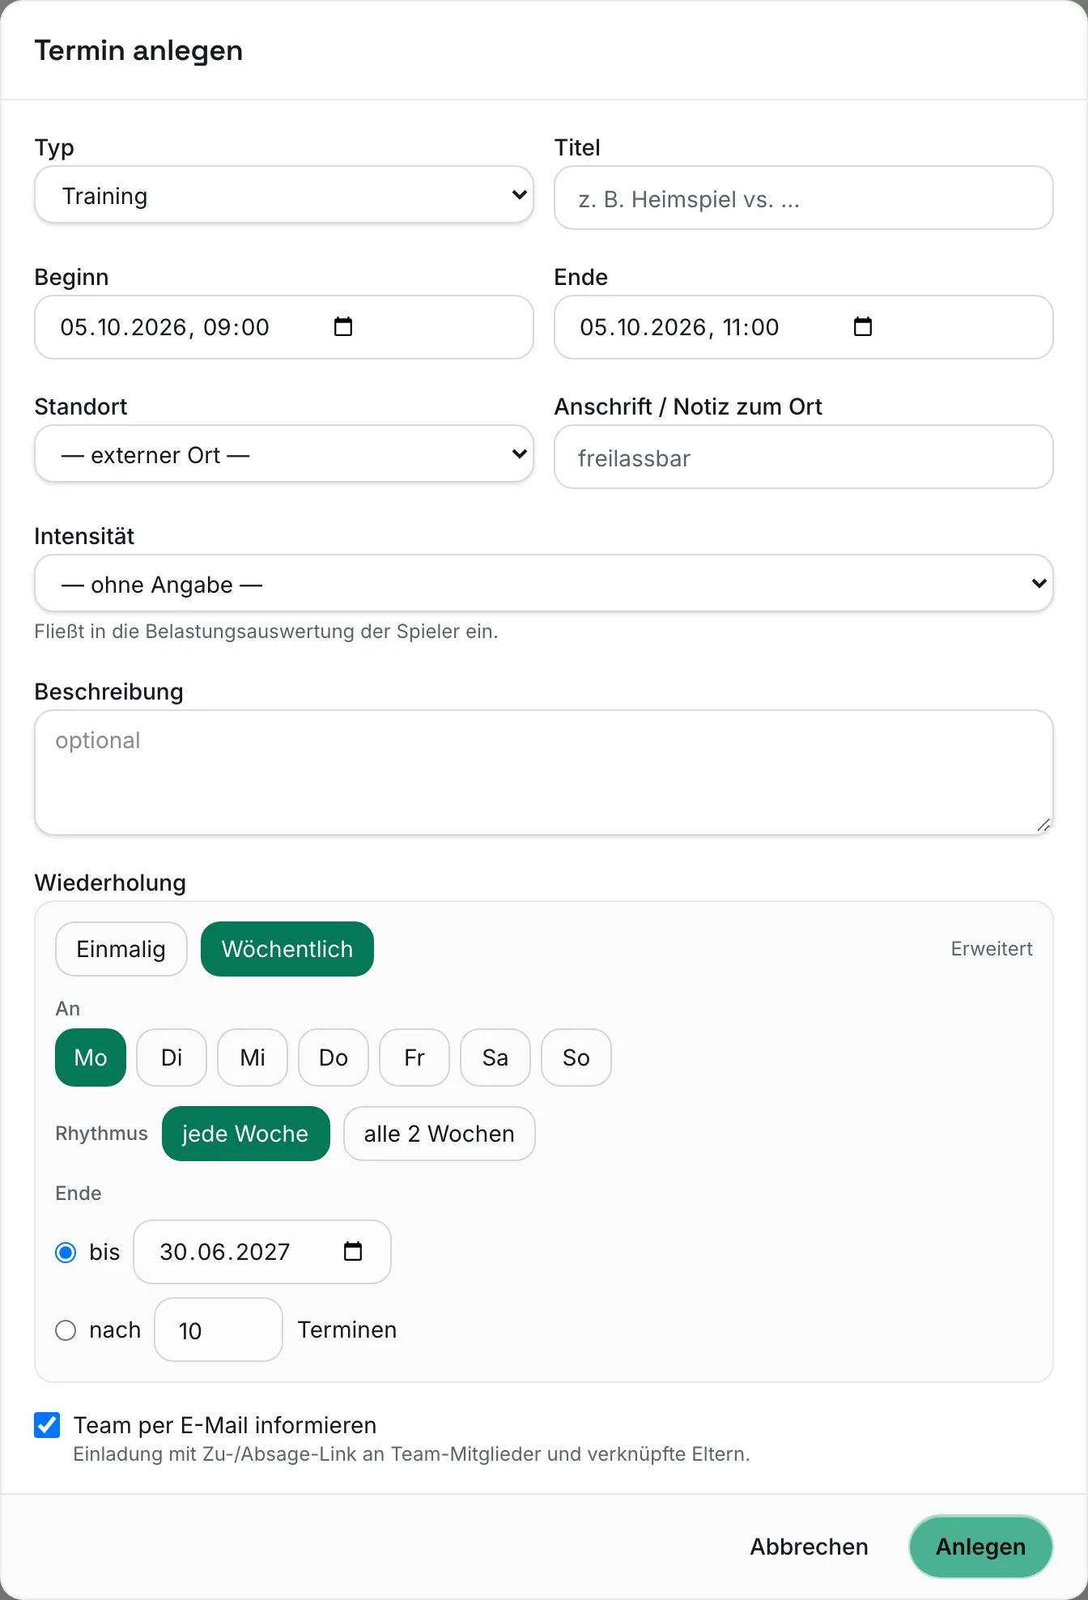The image size is (1088, 1600).
Task: Click the Beginn date text 05.10.2026, 09:00
Action: [165, 327]
